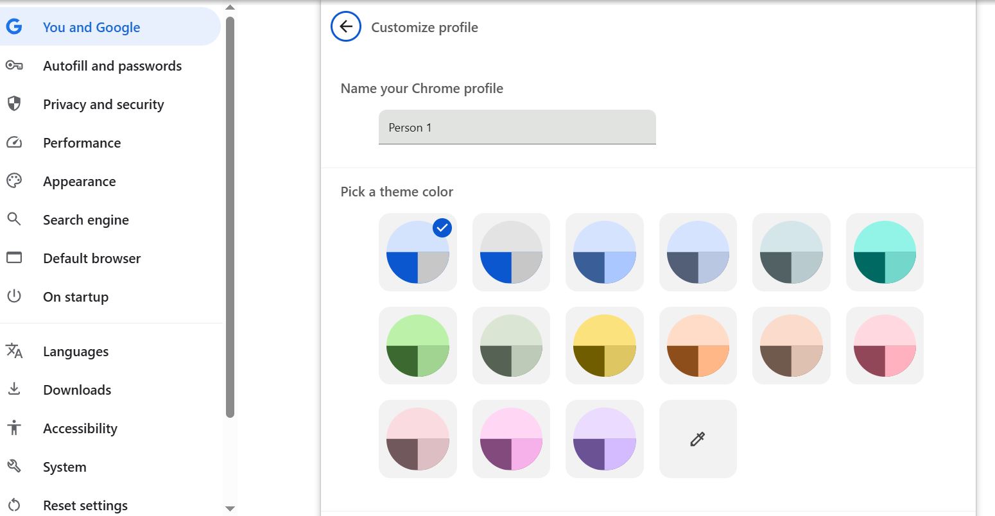Open the System settings section
995x516 pixels.
[x=64, y=467]
